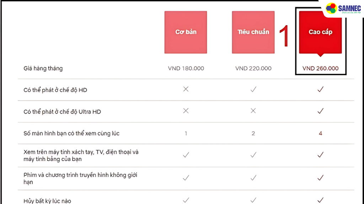Click the screen count 2 for Tiêu chuẩn
The image size is (364, 204).
(253, 134)
